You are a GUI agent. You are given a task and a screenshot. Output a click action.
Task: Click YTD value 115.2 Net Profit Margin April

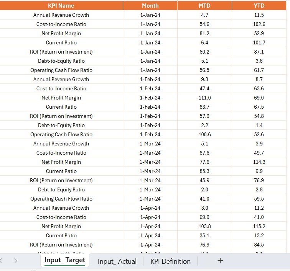tap(259, 226)
